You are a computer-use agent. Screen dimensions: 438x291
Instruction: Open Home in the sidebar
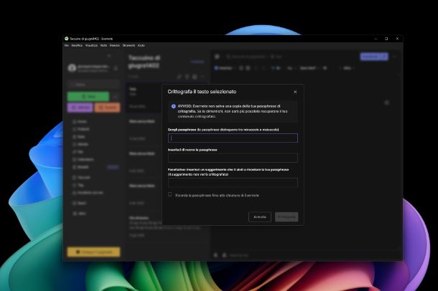(x=80, y=122)
